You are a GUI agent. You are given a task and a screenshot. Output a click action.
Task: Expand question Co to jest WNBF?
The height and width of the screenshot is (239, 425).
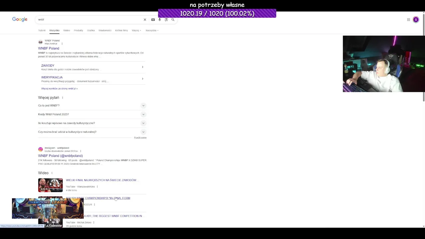click(92, 106)
